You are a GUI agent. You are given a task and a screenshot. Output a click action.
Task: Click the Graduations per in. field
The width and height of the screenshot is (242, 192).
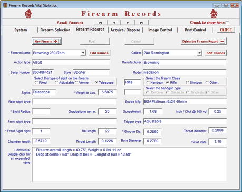107,111
